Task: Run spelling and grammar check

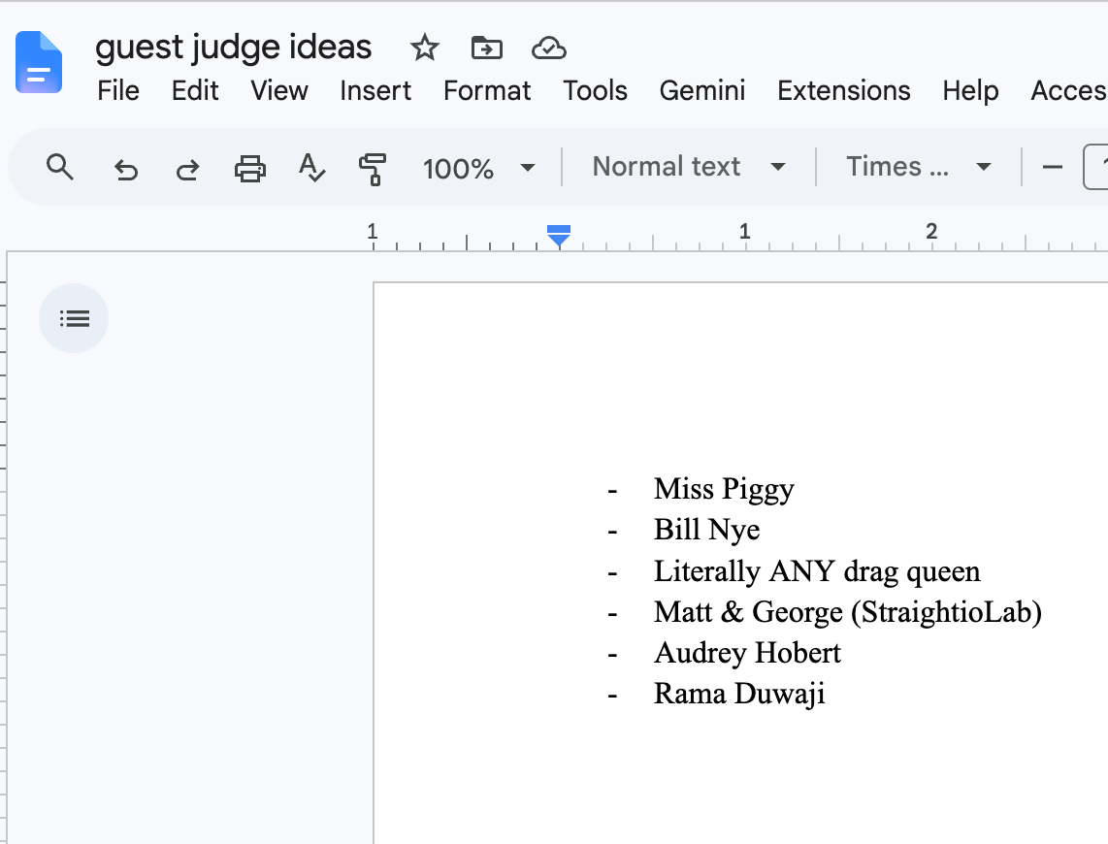Action: tap(311, 168)
